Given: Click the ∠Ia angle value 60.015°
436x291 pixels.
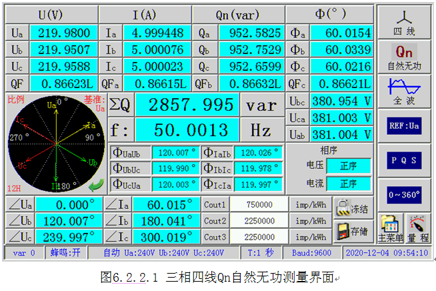Looking at the screenshot, I should [166, 205].
